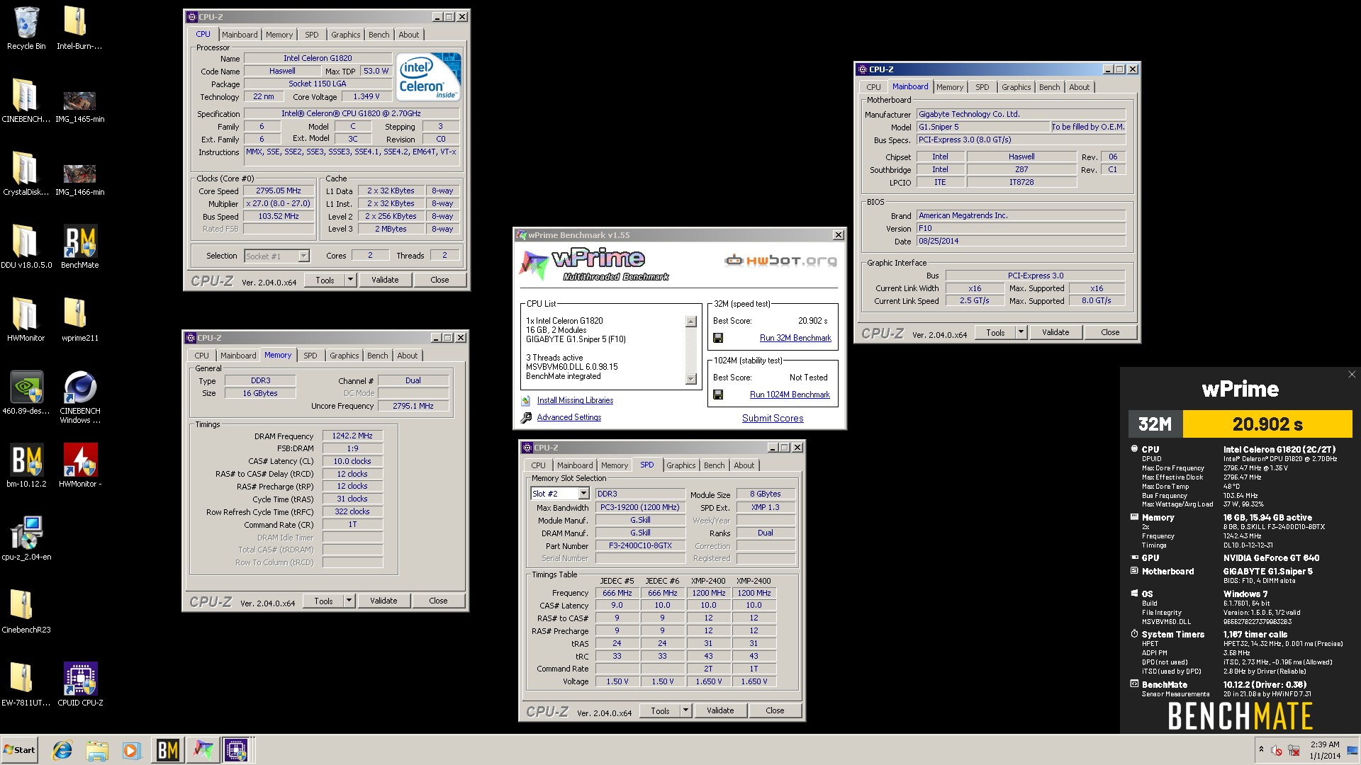
Task: Open the EW-7811UT folder icon
Action: coord(26,685)
